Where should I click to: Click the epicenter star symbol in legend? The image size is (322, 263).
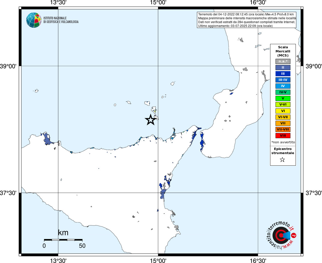coord(282,160)
